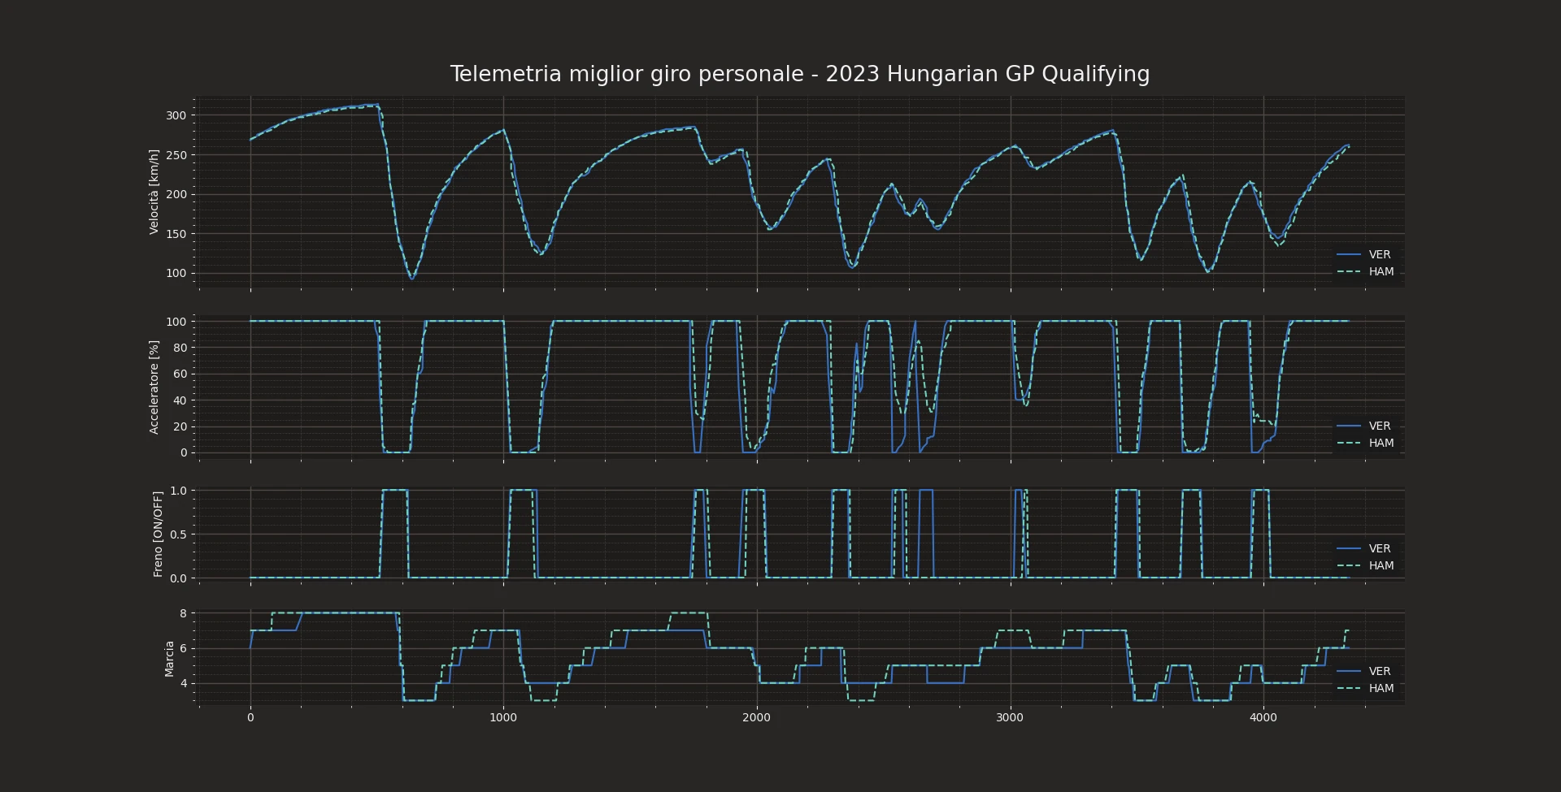Click the 1.0 tick on the brake axis
This screenshot has height=792, width=1561.
(178, 491)
